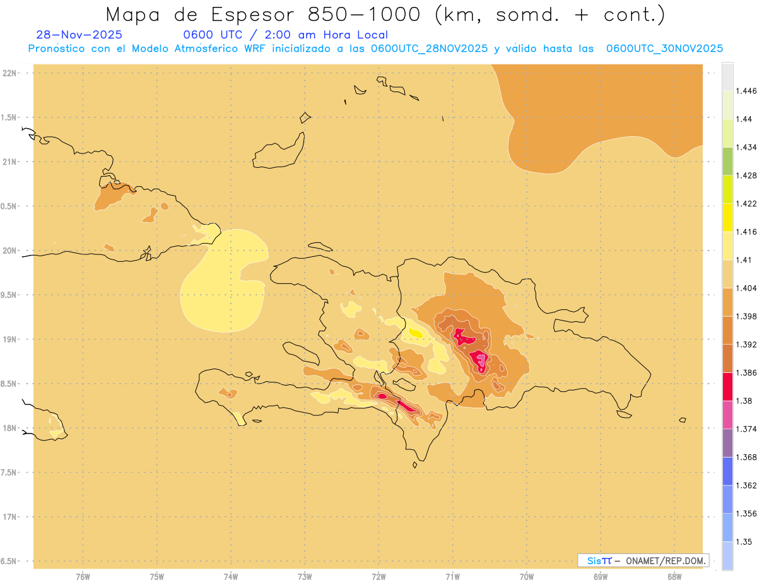Click the latitude label '22N'

pos(10,73)
